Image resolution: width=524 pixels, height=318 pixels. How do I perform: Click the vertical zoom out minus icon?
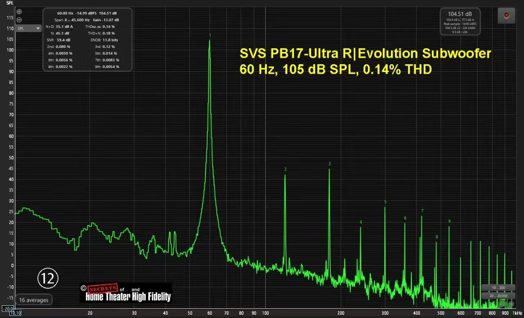(x=19, y=20)
